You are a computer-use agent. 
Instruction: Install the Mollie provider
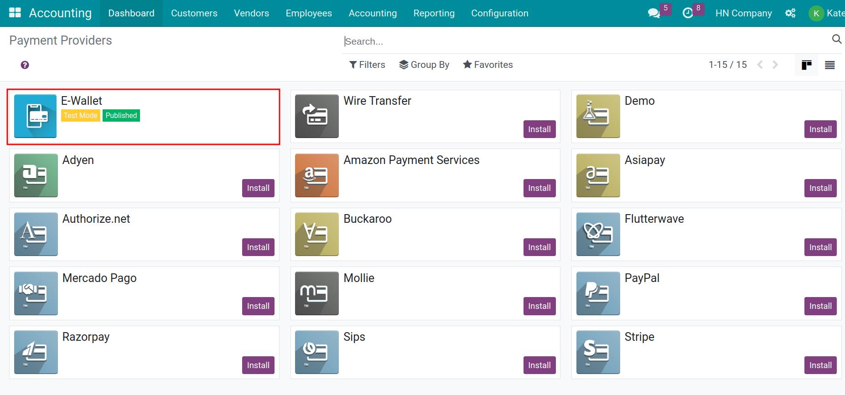point(539,306)
